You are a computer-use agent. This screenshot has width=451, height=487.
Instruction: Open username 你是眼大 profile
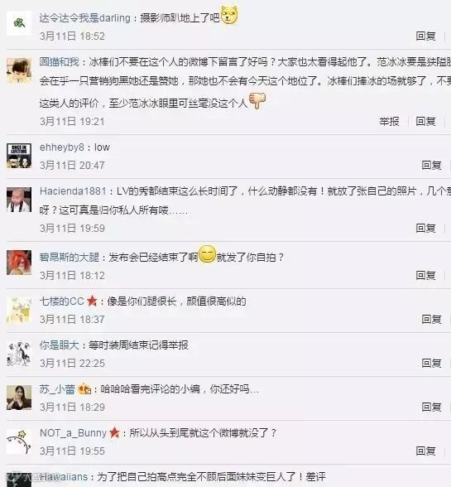tap(60, 345)
